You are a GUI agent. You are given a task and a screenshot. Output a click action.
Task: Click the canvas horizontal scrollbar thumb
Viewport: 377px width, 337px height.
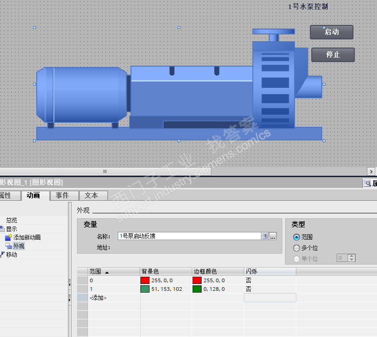pyautogui.click(x=105, y=171)
